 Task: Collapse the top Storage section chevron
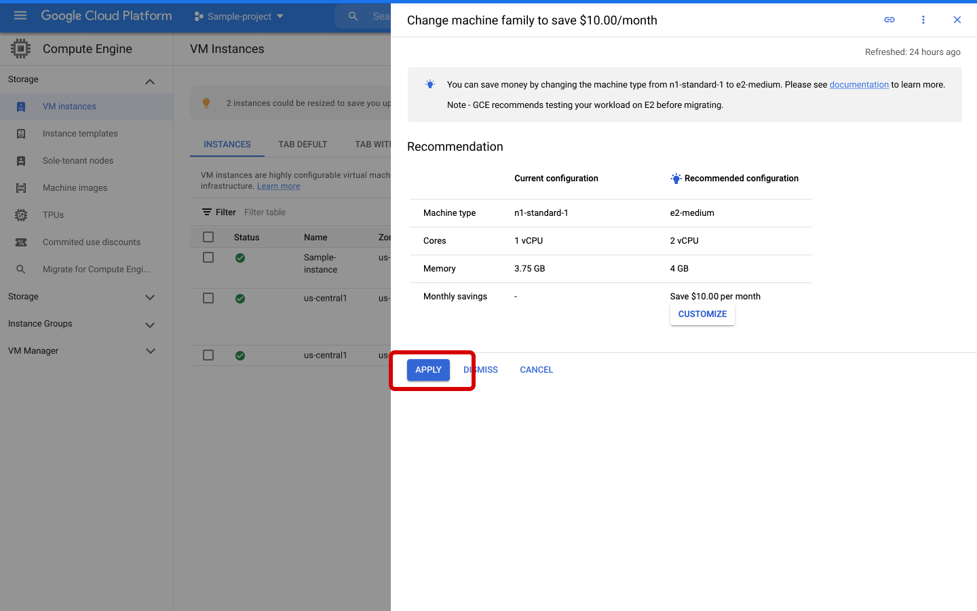tap(150, 81)
